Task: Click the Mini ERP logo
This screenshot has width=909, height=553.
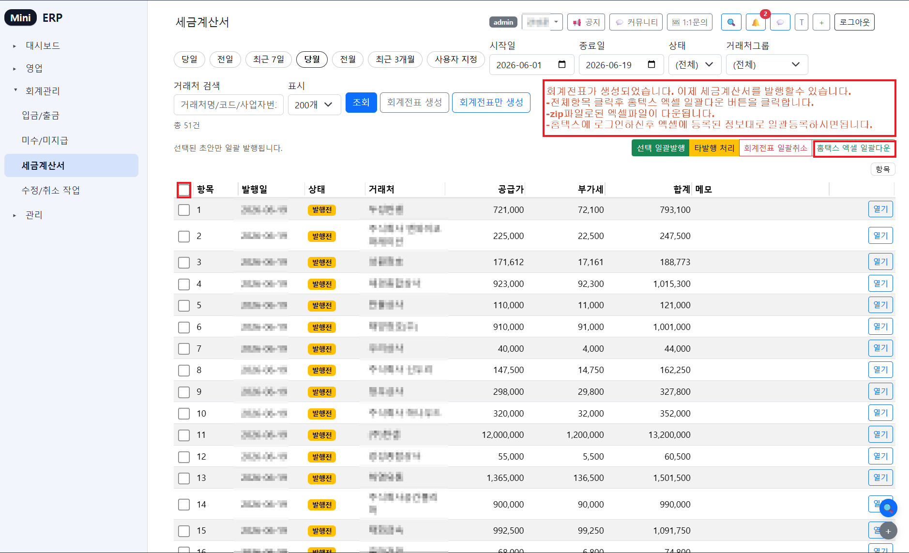Action: 34,18
